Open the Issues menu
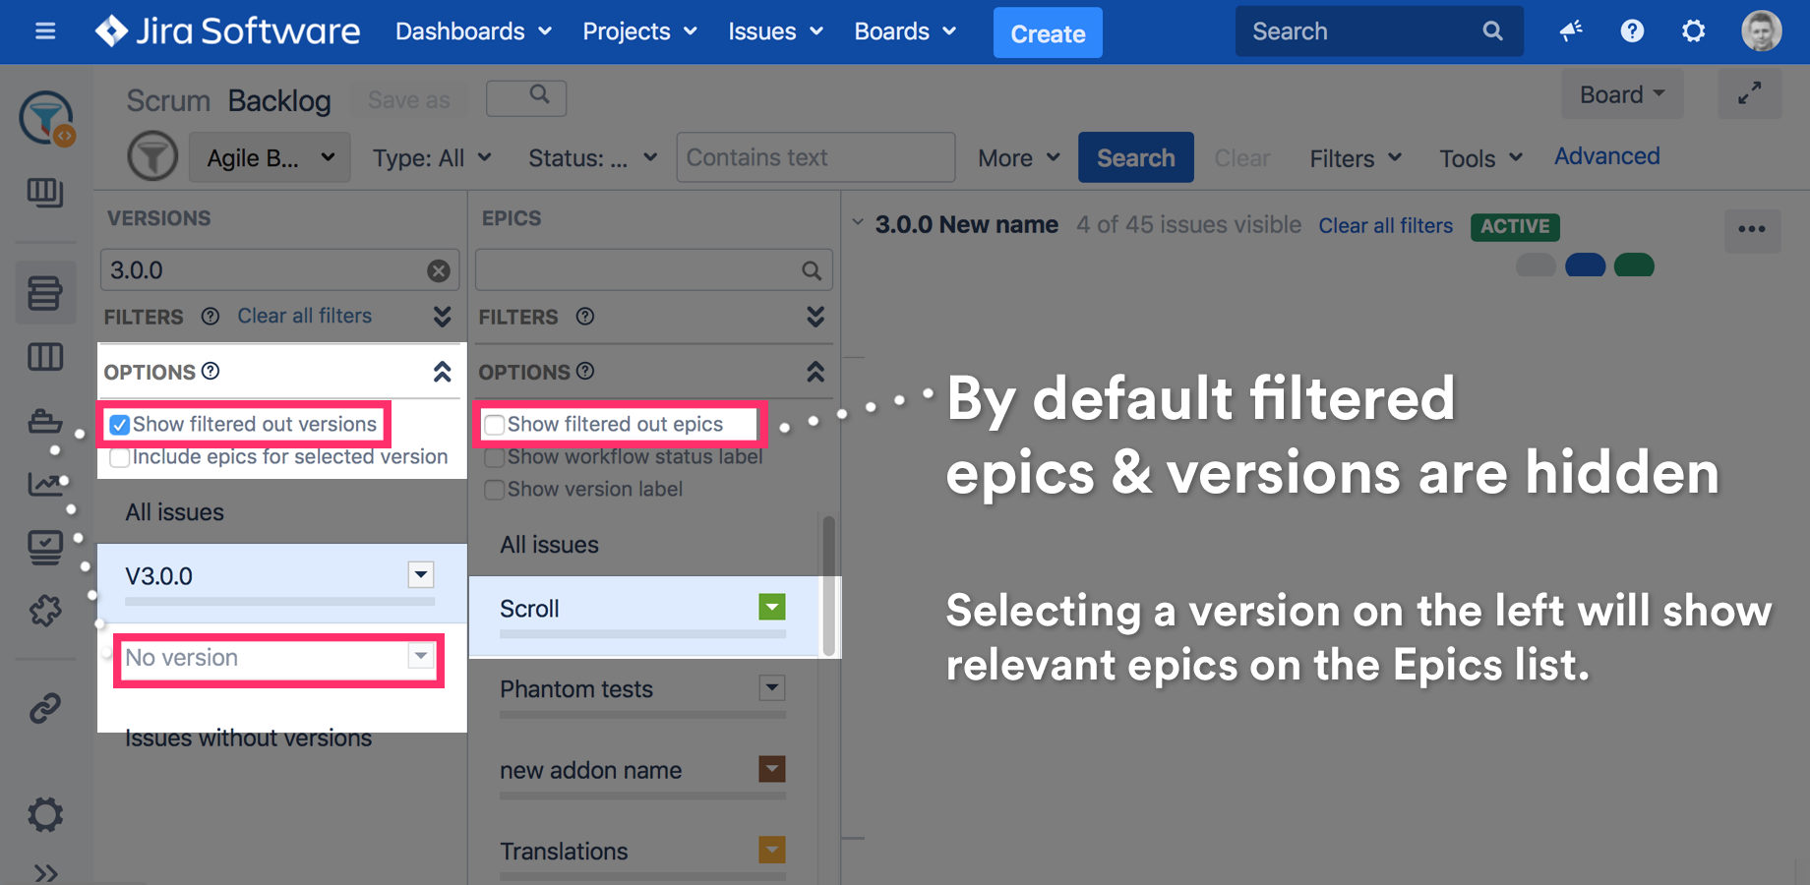1810x885 pixels. pos(774,30)
